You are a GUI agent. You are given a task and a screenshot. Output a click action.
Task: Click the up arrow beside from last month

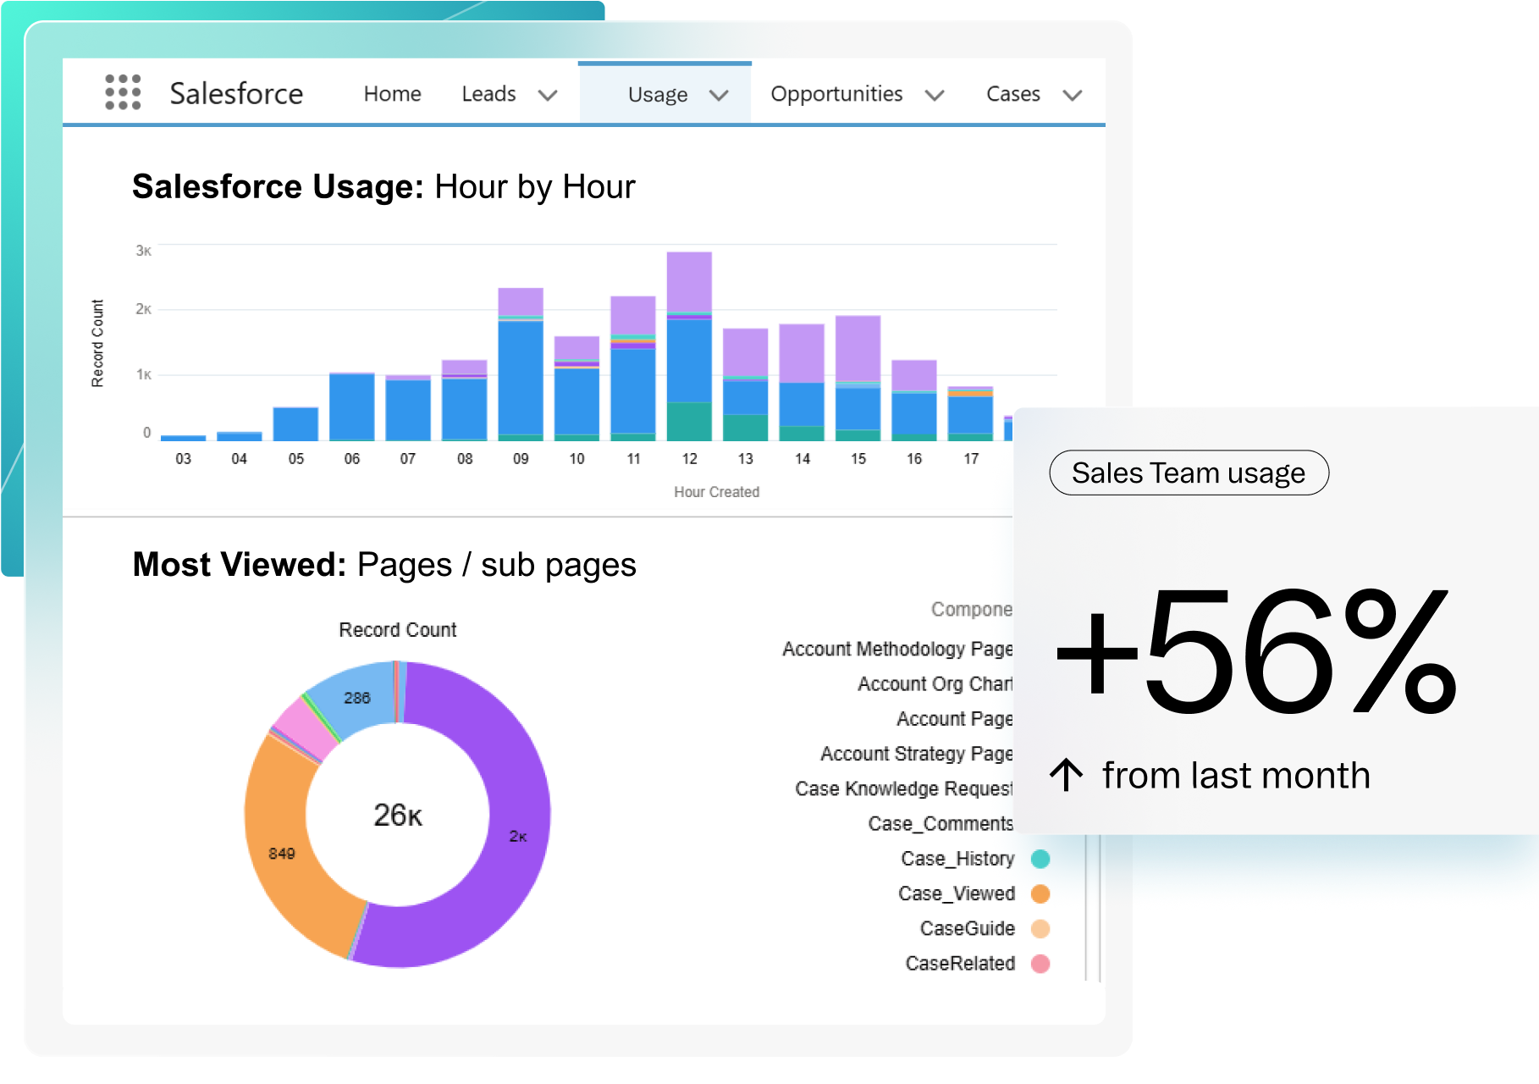coord(1067,775)
